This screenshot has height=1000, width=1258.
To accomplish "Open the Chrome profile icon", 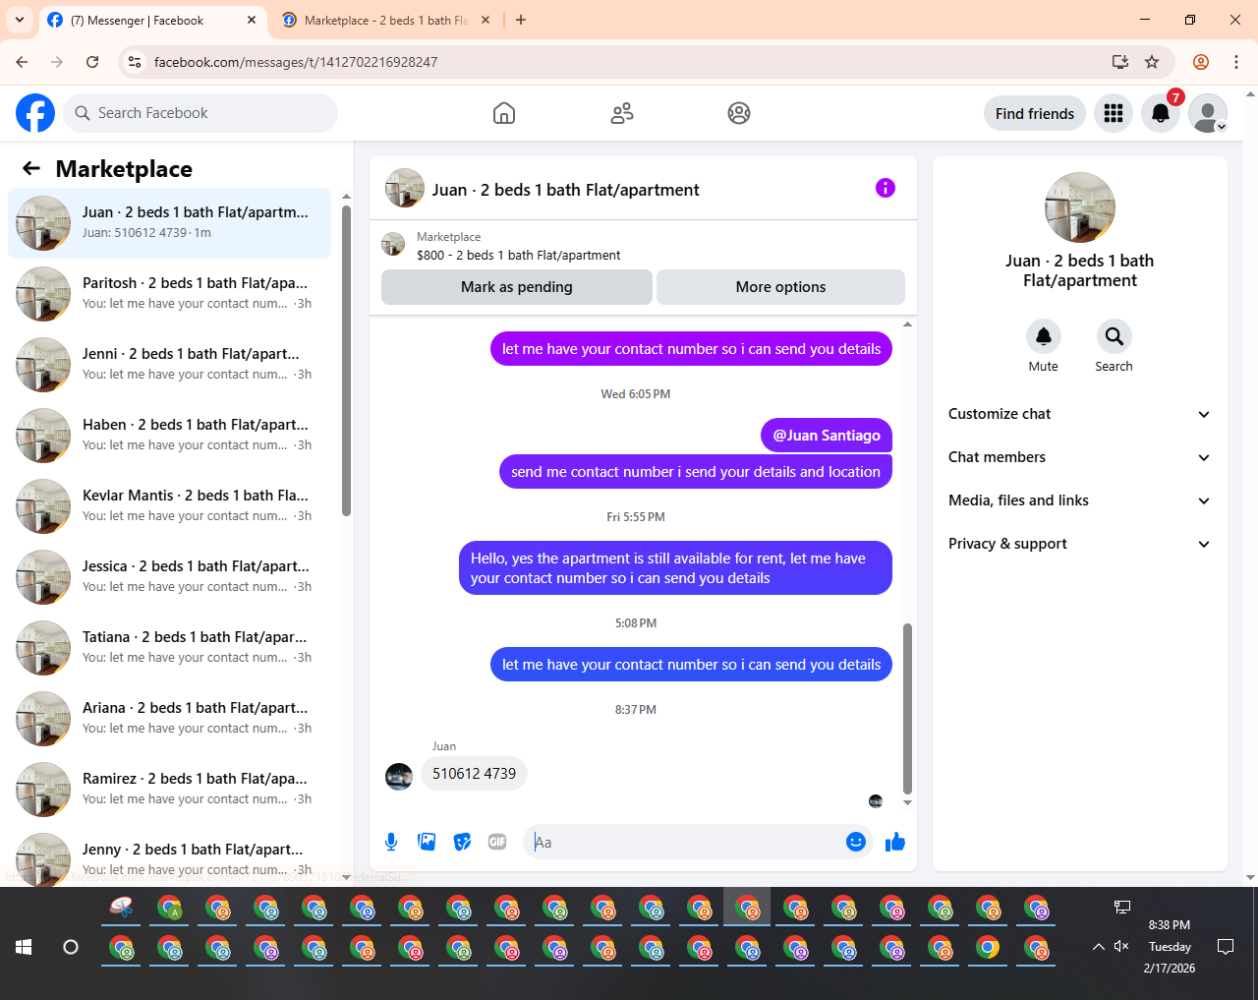I will [1201, 62].
